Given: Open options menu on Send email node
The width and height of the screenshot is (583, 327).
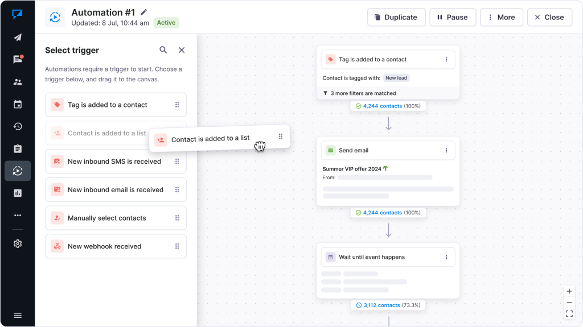Looking at the screenshot, I should (446, 151).
